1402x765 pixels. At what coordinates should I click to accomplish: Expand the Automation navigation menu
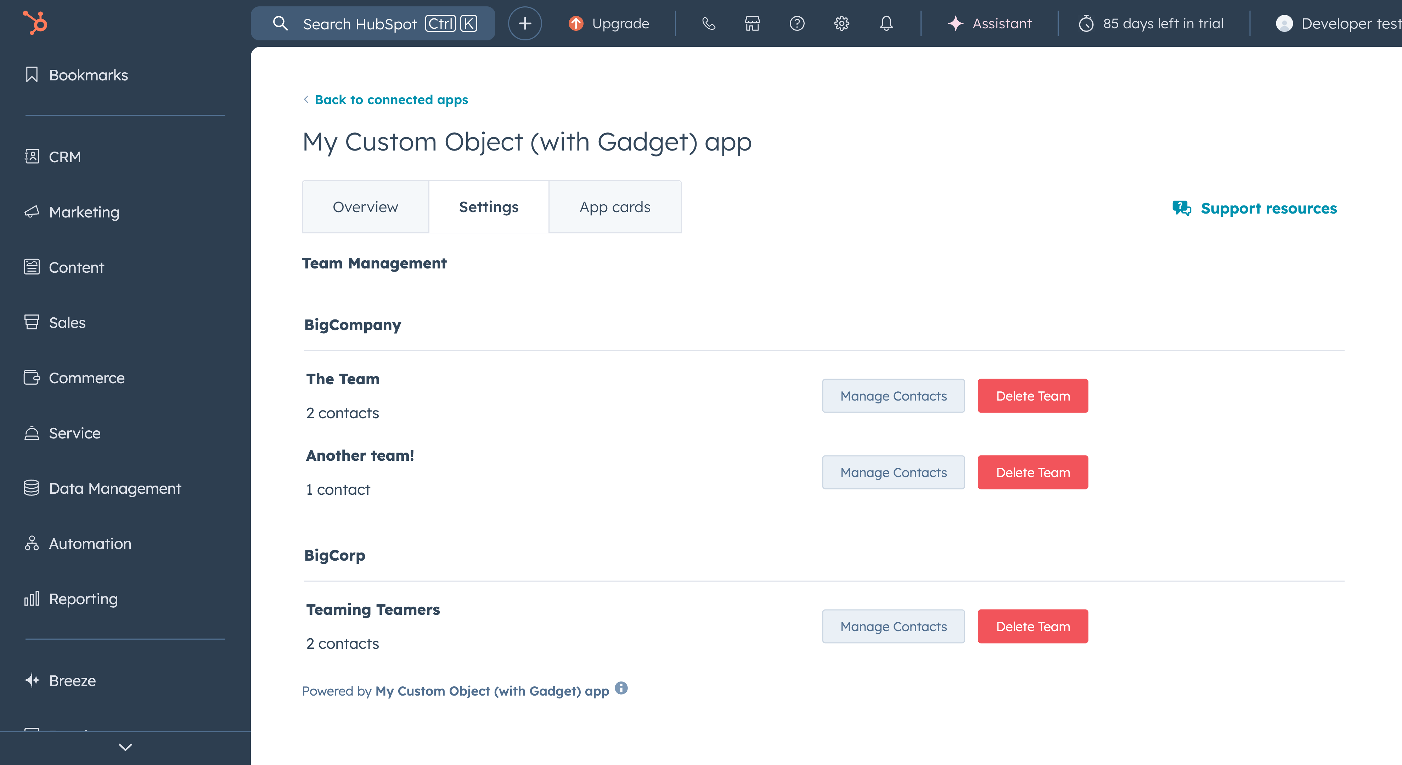click(x=90, y=544)
